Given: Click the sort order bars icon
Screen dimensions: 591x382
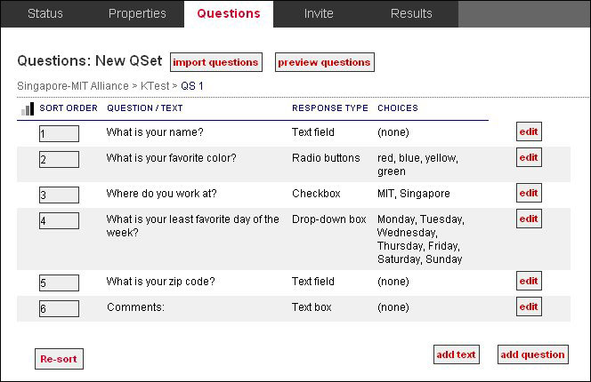Looking at the screenshot, I should pyautogui.click(x=27, y=108).
